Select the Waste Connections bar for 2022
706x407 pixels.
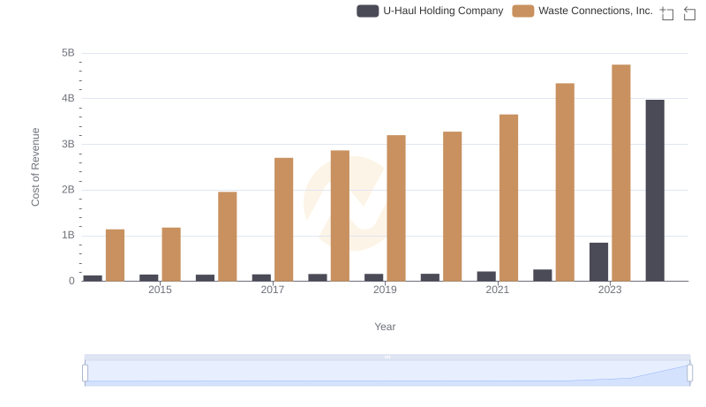point(565,183)
